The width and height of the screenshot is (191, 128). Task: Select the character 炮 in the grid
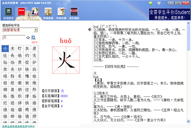[x=34, y=83]
